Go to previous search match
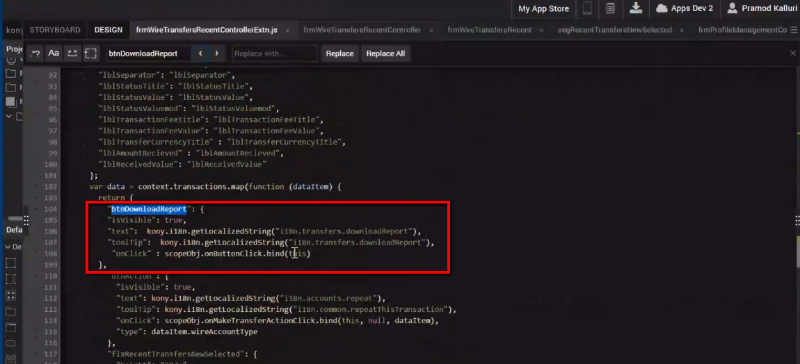The width and height of the screenshot is (800, 364). tap(200, 53)
